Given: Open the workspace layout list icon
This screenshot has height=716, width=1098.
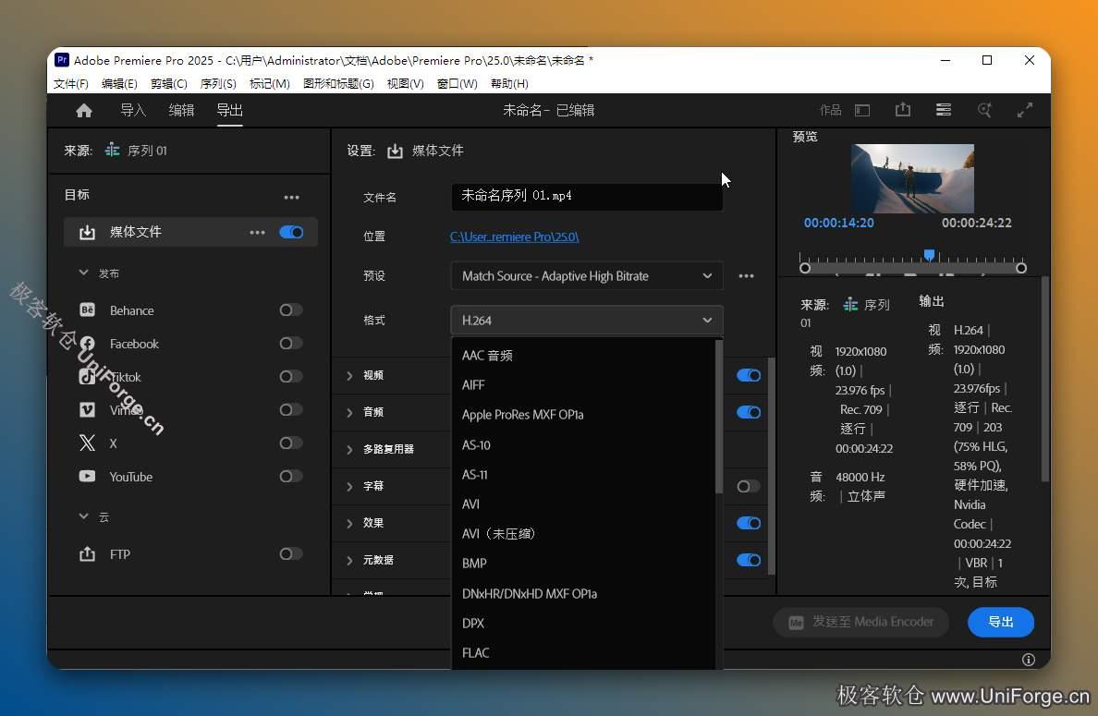Looking at the screenshot, I should click(944, 110).
